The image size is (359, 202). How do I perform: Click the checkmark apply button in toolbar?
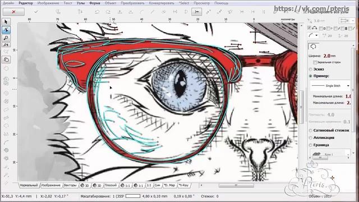click(x=36, y=12)
